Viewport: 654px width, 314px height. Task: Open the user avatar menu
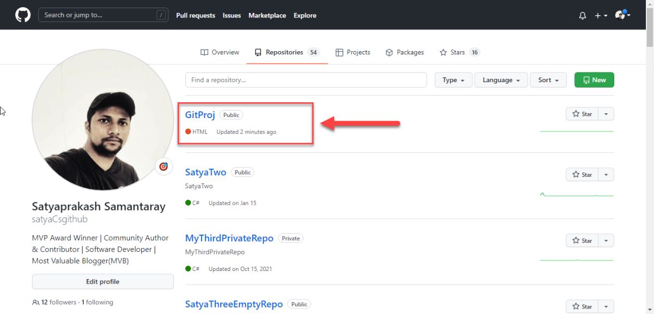622,15
